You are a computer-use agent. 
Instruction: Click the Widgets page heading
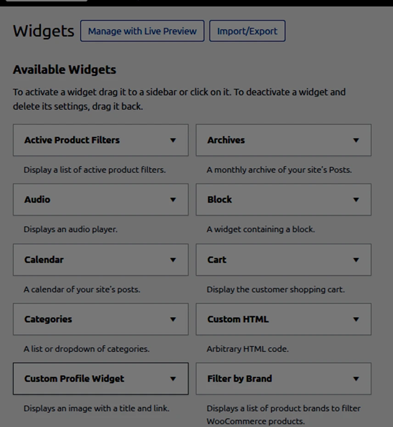pyautogui.click(x=43, y=31)
